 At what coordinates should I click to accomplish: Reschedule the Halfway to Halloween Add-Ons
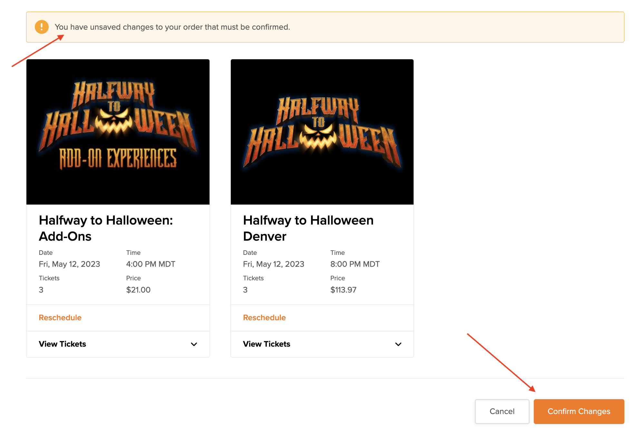pos(60,318)
